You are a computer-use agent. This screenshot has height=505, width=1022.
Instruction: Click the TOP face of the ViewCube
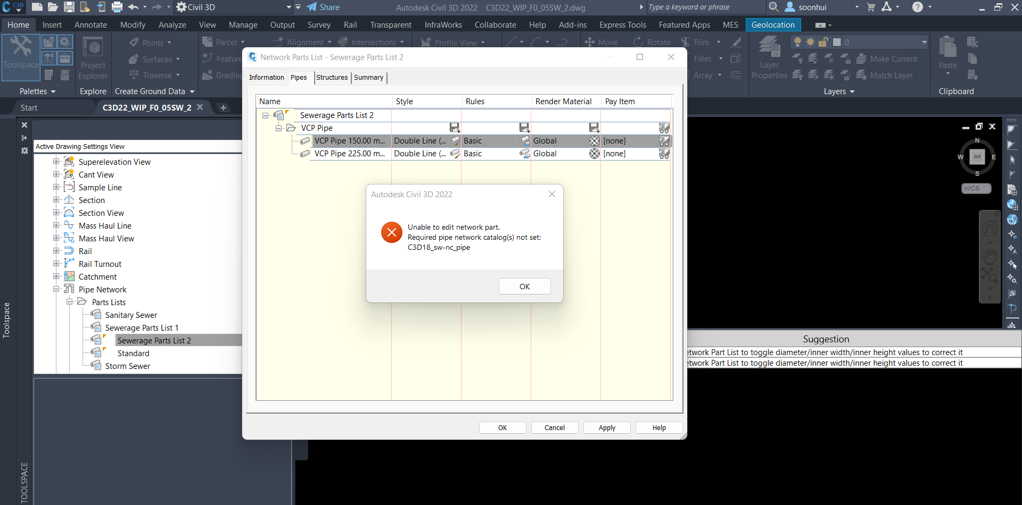coord(977,157)
